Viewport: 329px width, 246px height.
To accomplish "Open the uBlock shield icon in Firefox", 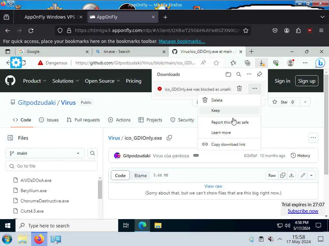I will 309,31.
